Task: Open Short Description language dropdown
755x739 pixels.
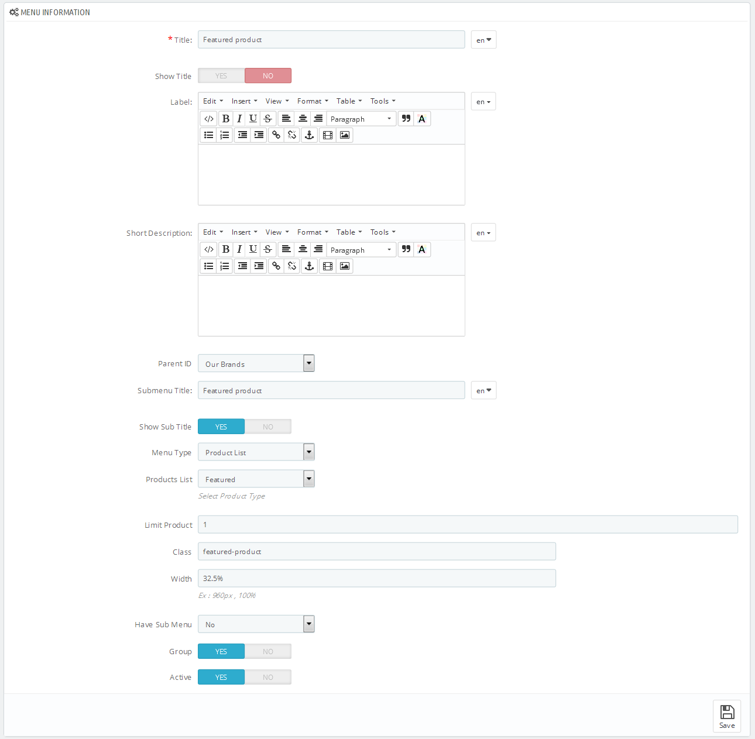Action: [483, 233]
